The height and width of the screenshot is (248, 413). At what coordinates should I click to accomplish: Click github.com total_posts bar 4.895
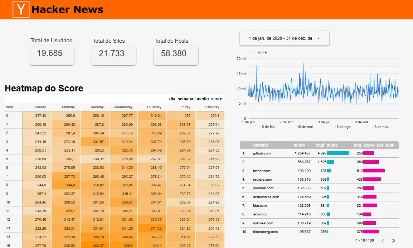pyautogui.click(x=338, y=153)
